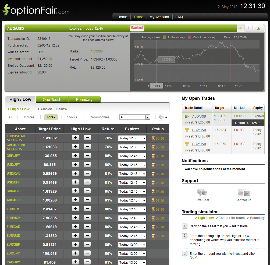
Task: Switch to the One Touch tab
Action: tap(52, 99)
